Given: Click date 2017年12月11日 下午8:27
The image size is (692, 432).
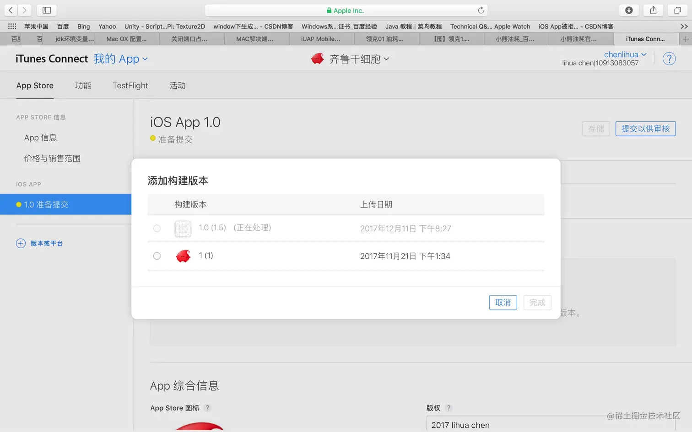Looking at the screenshot, I should click(405, 229).
